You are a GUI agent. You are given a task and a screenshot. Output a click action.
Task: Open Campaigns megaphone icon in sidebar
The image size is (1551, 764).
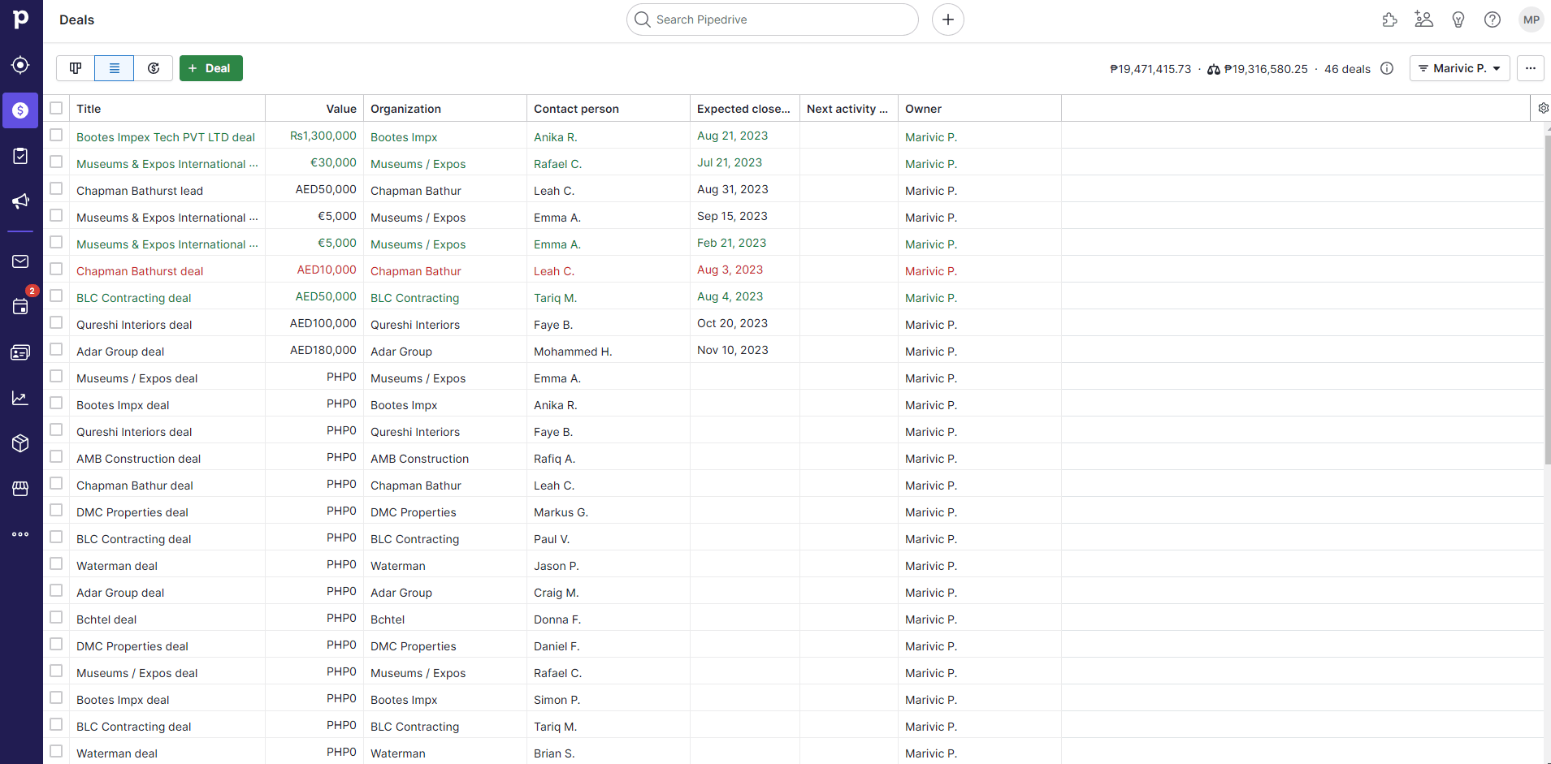click(20, 201)
